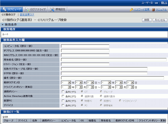
Task: Select the グループ radio in 適用ポリシー
Action: pyautogui.click(x=101, y=91)
